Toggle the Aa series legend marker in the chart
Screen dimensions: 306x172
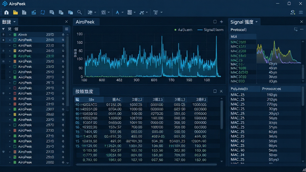coord(175,30)
